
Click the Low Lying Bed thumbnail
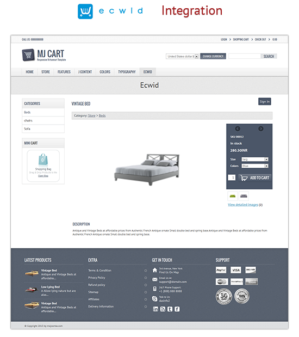click(32, 290)
